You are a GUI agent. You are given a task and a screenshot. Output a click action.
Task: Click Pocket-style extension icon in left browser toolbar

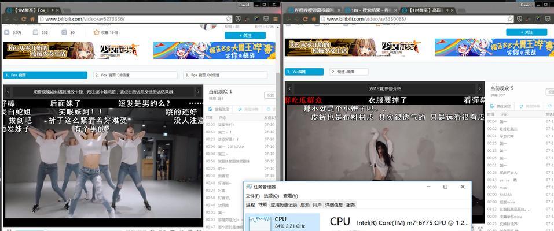266,19
